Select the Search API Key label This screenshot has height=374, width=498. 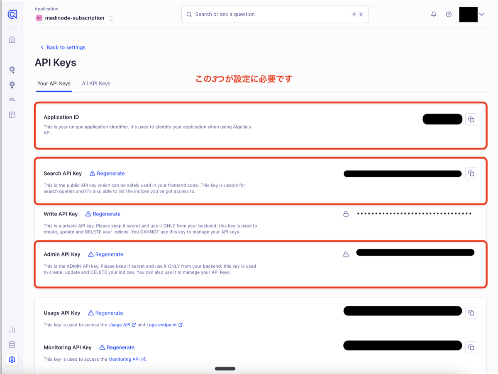click(x=63, y=174)
